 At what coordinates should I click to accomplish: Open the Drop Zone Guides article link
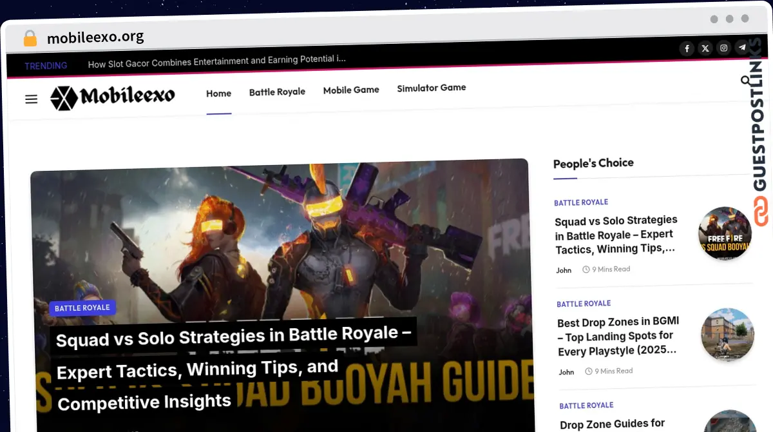click(x=612, y=424)
